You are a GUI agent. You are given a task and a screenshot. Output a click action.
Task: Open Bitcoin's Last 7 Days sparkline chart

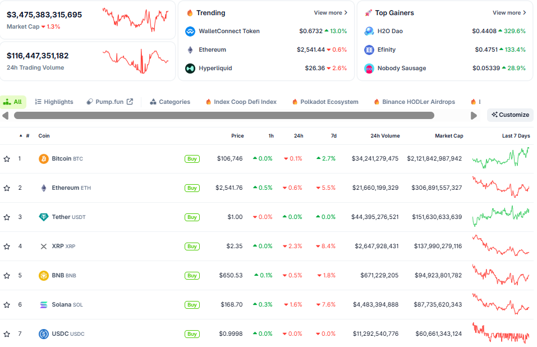[x=501, y=158]
